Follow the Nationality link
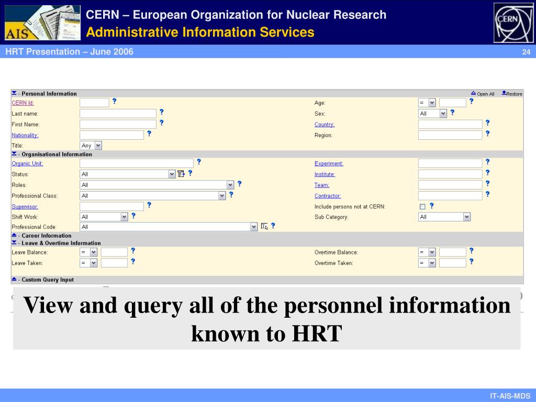 pos(25,135)
